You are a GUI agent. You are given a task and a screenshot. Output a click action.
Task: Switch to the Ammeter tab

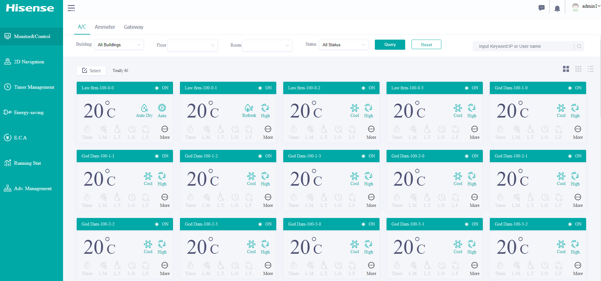click(x=105, y=27)
